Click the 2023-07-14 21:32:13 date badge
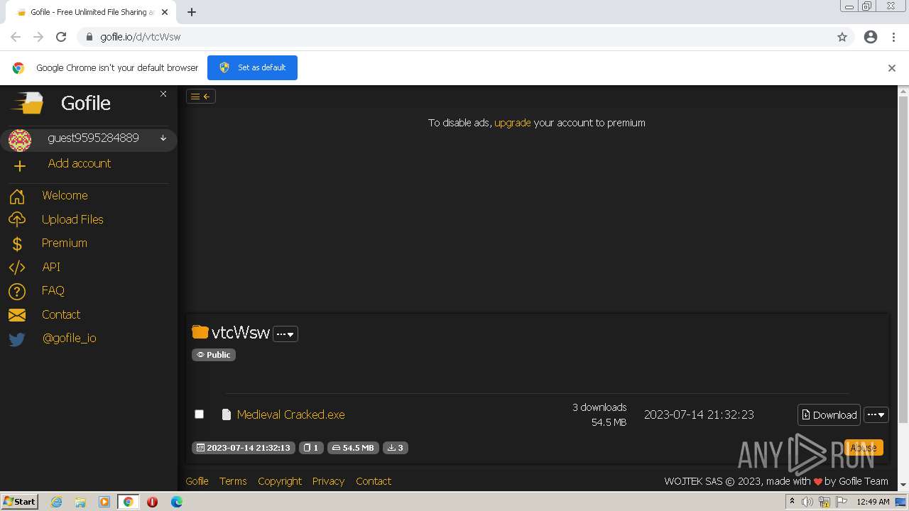909x511 pixels. click(243, 448)
